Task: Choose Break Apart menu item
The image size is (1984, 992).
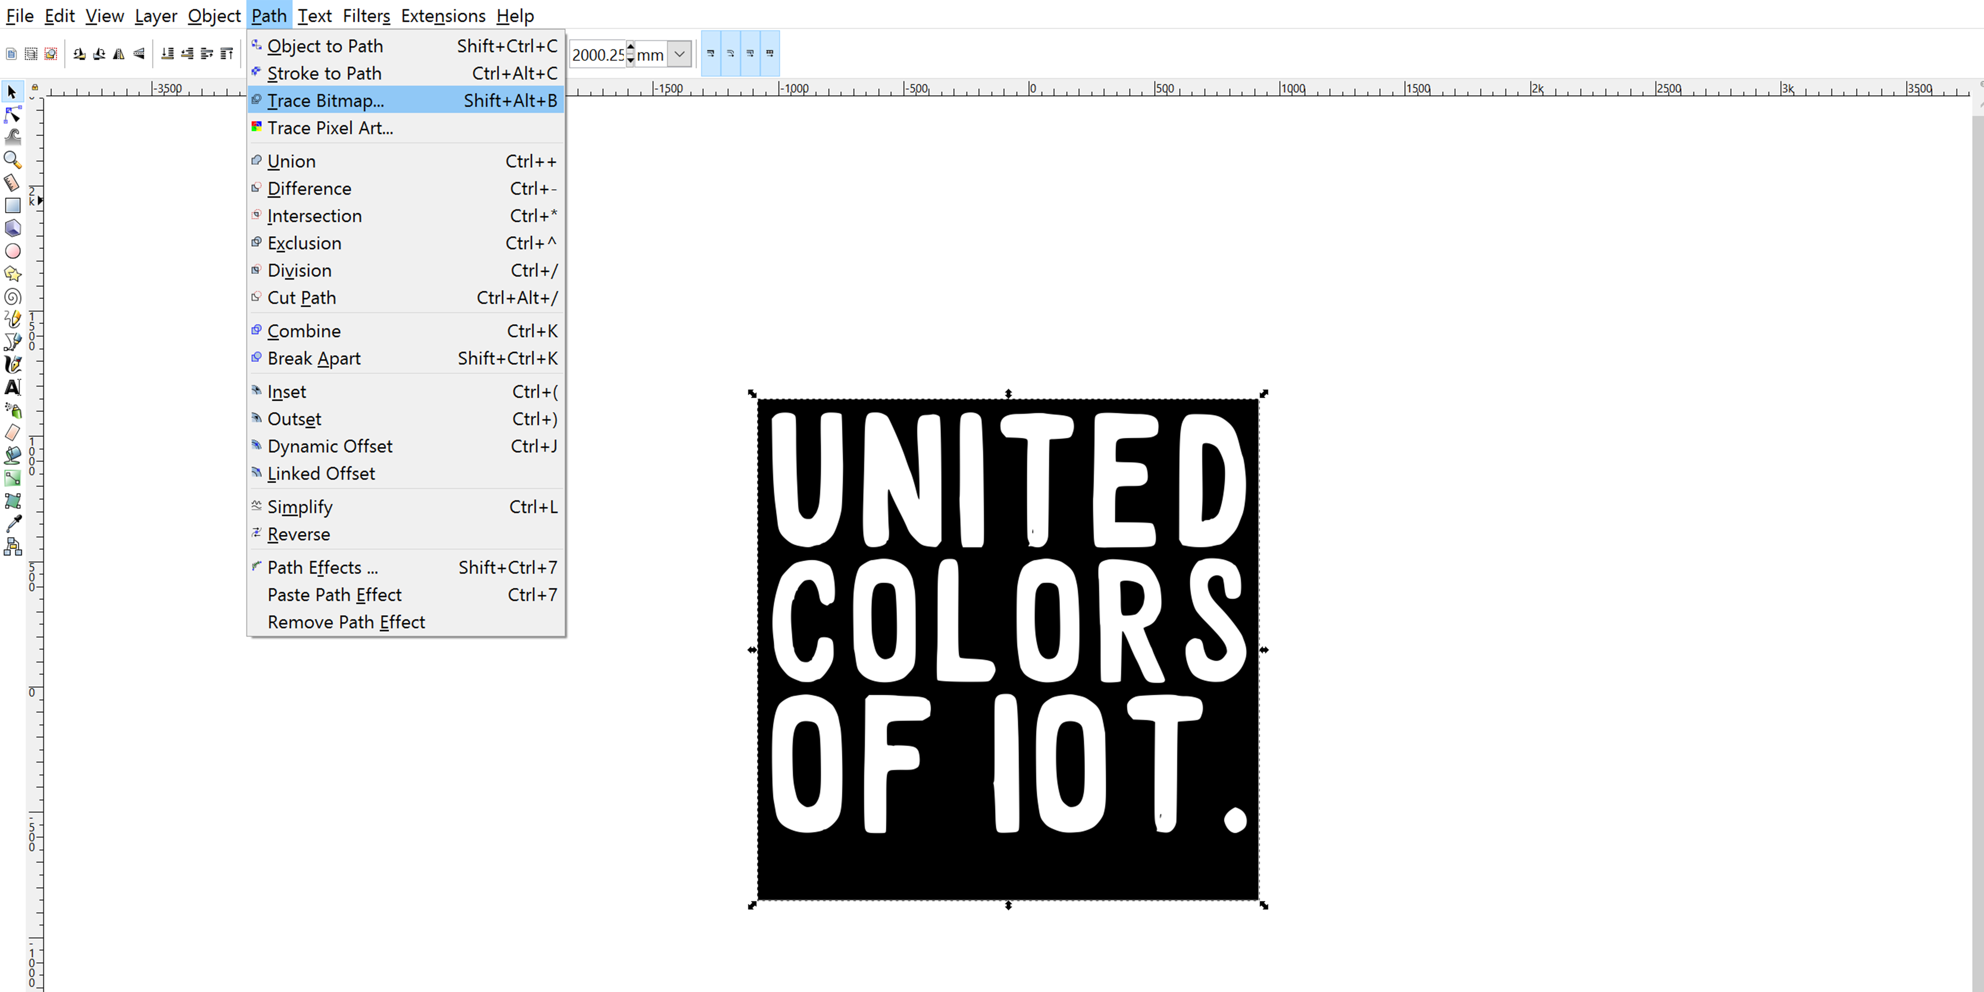Action: [406, 358]
